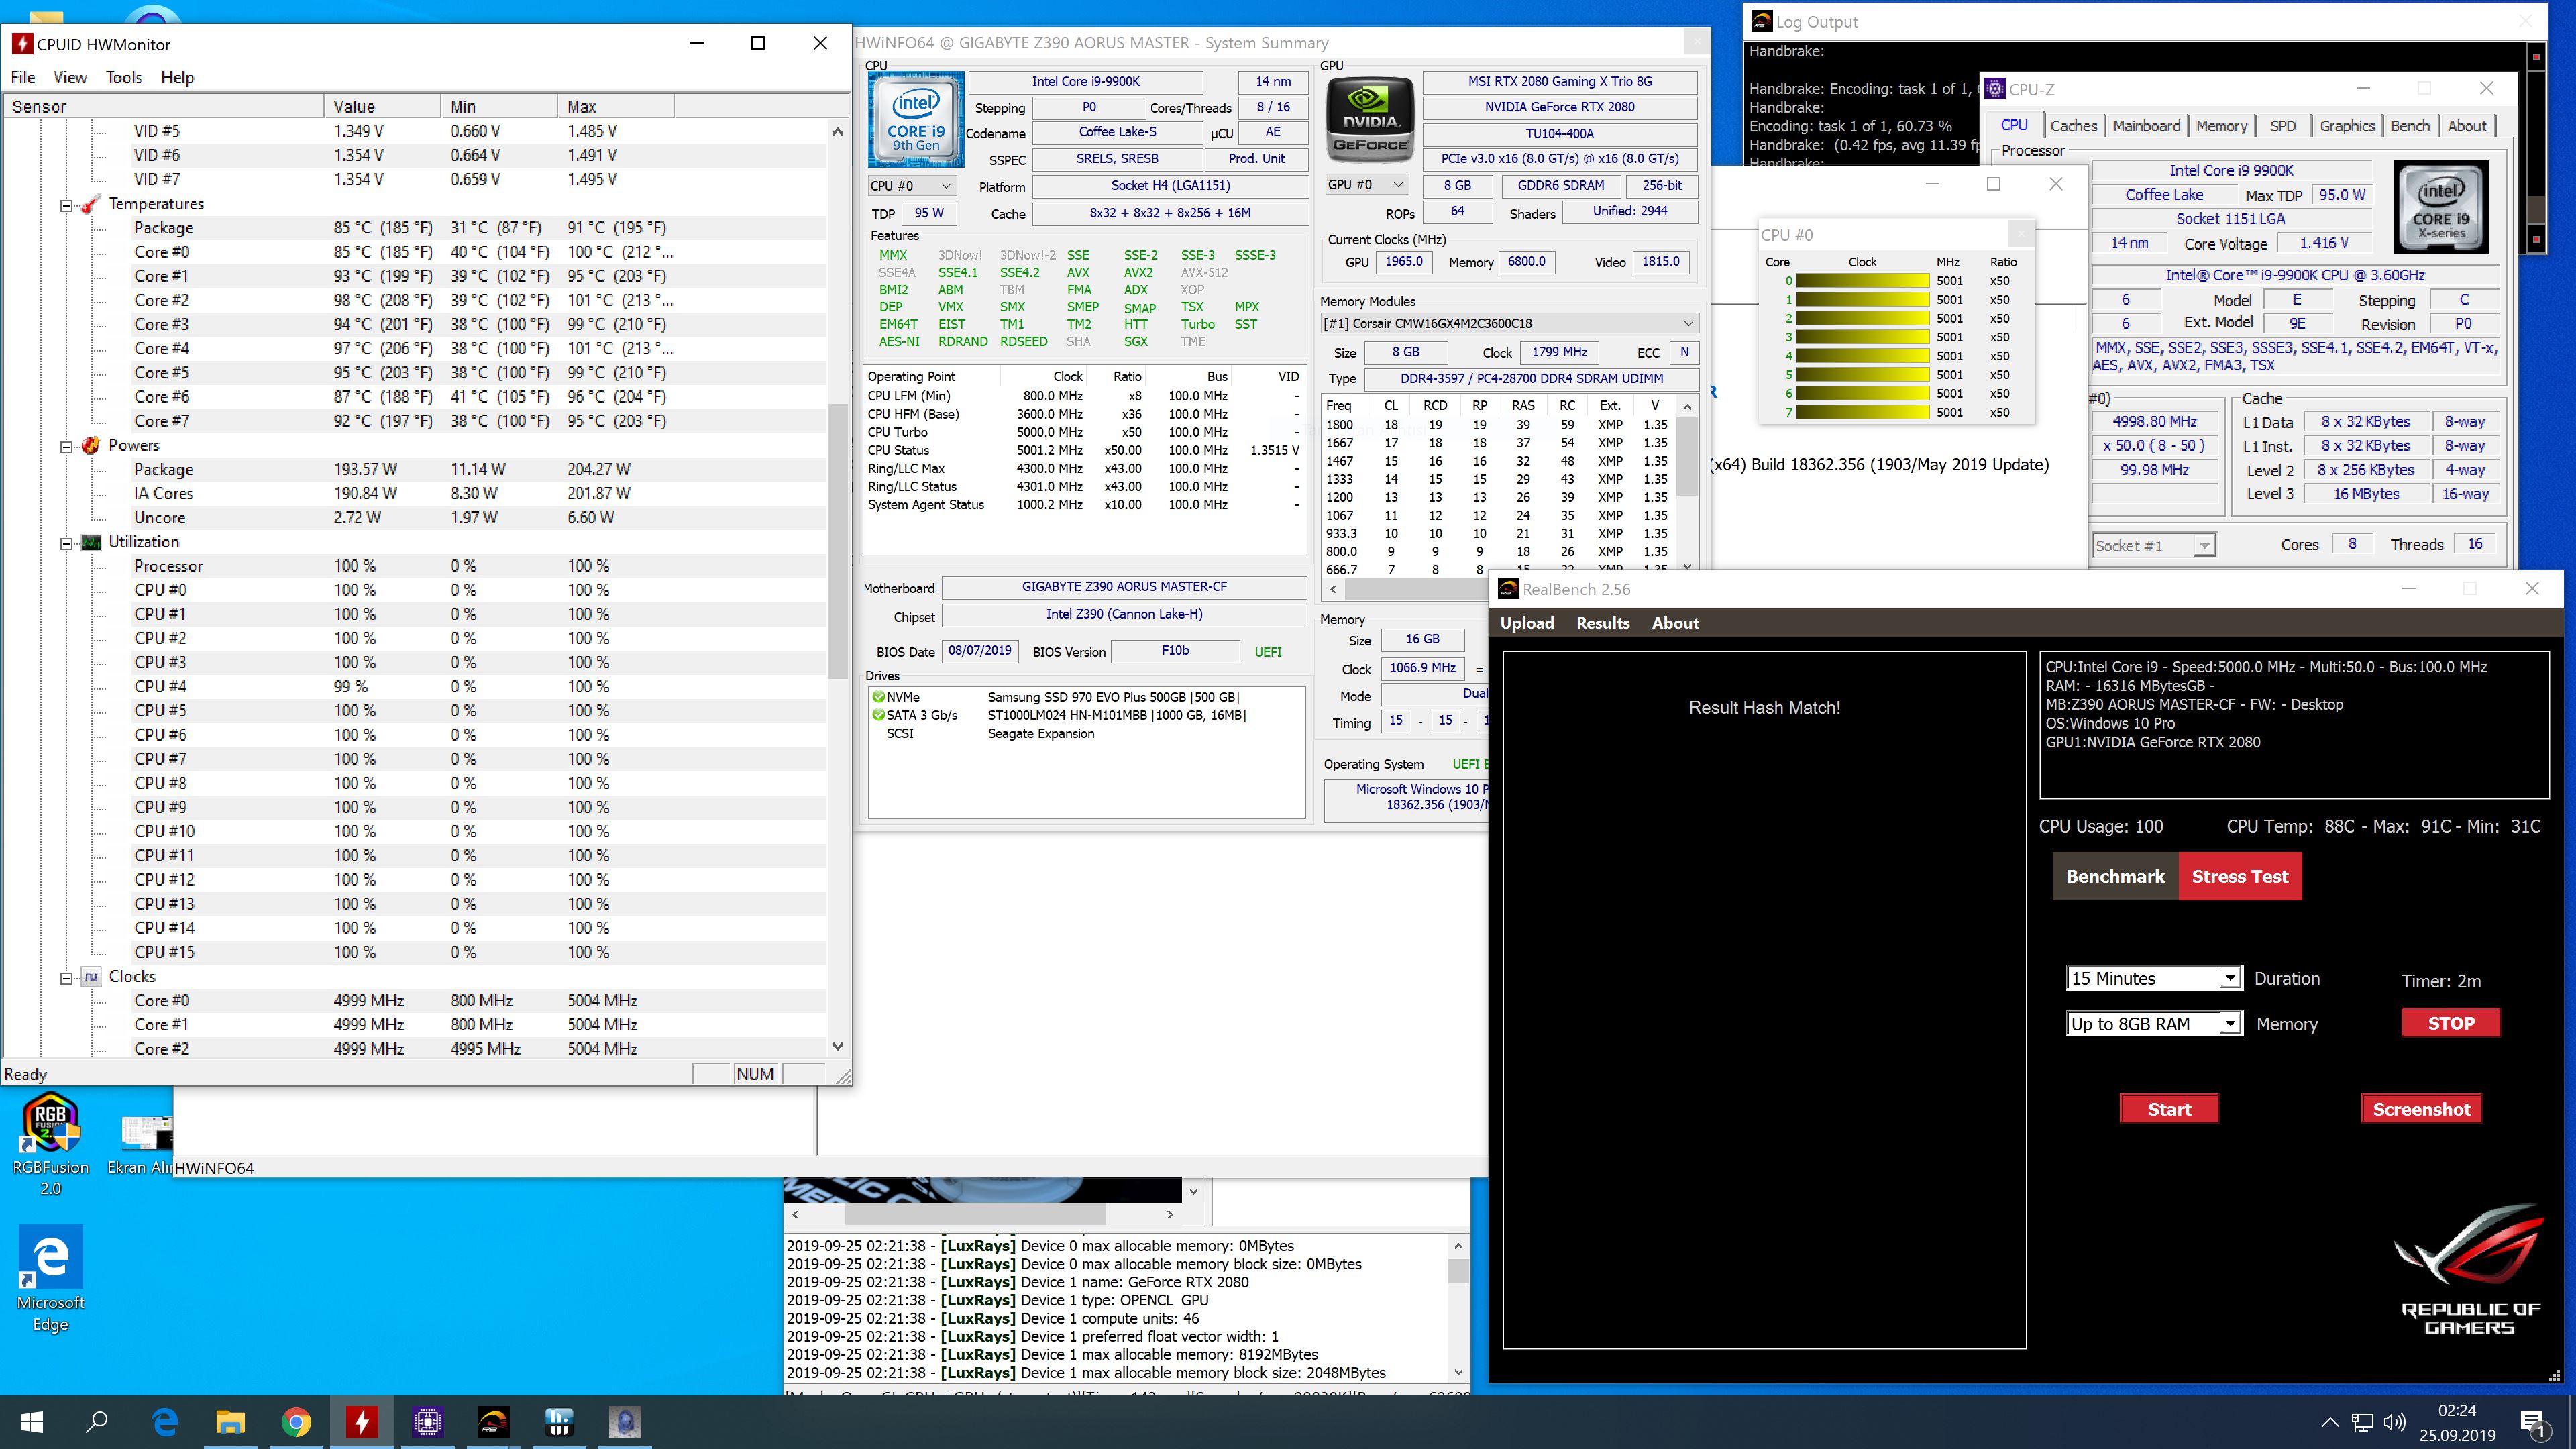Open the Socket #1 dropdown in CPU-Z
Screen dimensions: 2576x1449
coord(2154,546)
